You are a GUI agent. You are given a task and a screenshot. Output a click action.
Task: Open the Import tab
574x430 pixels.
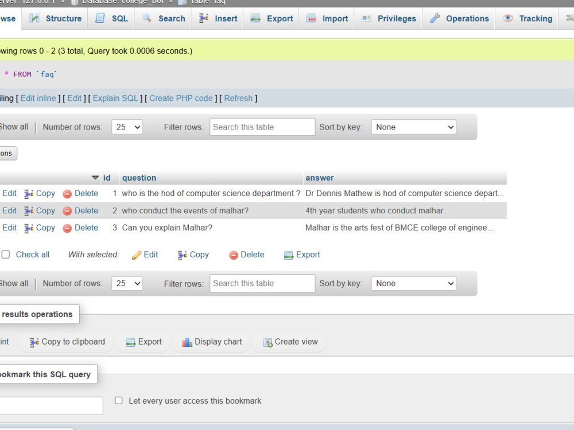pos(327,18)
